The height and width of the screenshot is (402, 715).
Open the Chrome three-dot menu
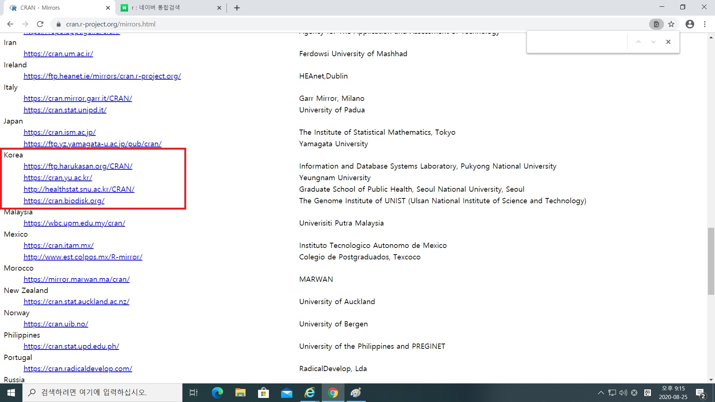(x=705, y=24)
